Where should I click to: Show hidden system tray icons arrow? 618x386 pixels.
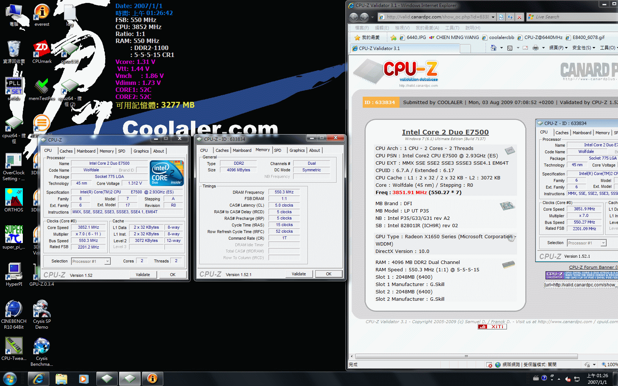559,379
